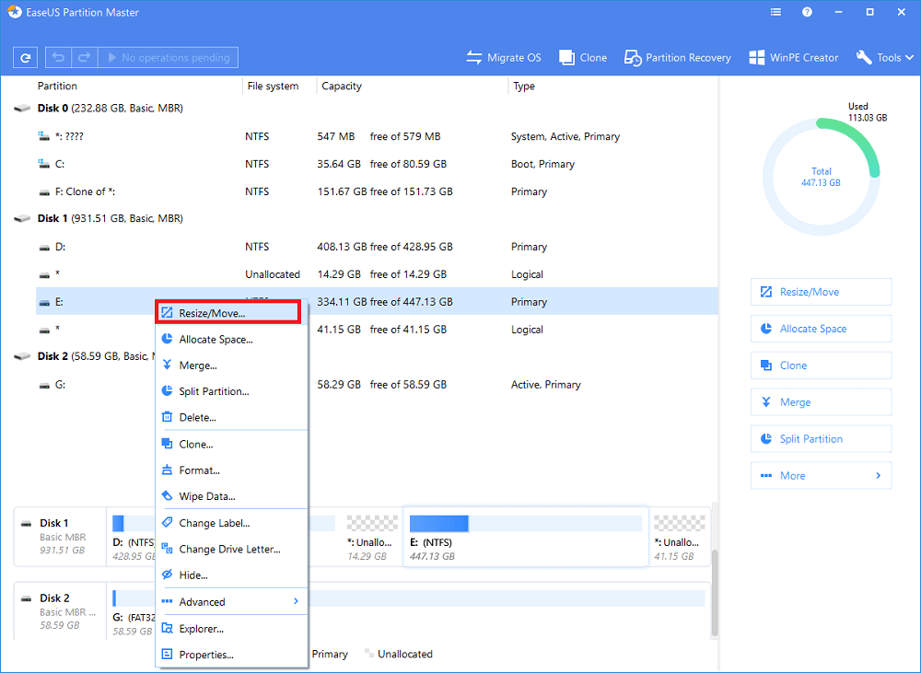This screenshot has height=673, width=921.
Task: Click the G: partition drive icon
Action: pyautogui.click(x=44, y=385)
